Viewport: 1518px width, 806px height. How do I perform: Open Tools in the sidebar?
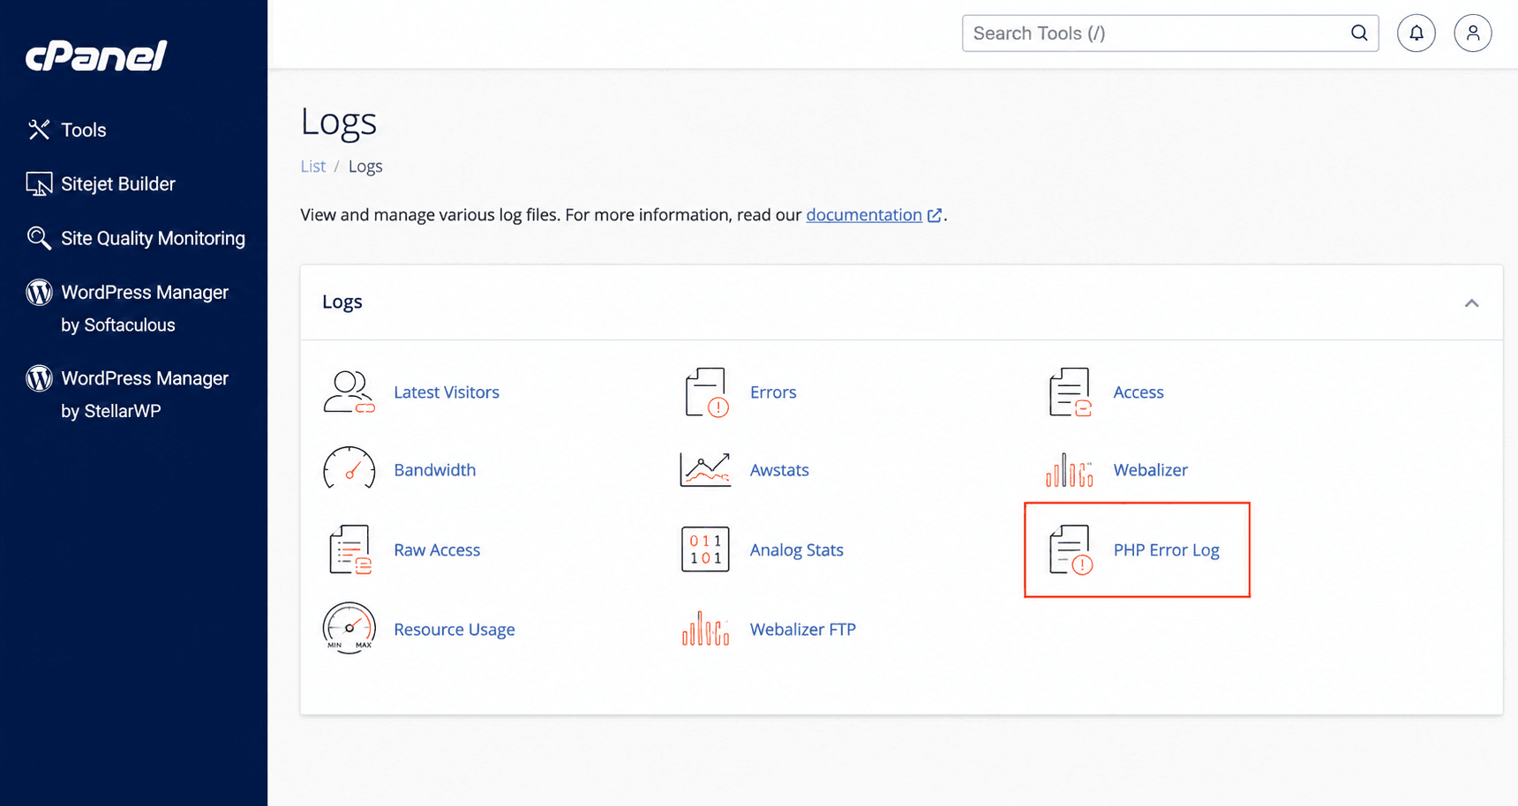pos(84,131)
